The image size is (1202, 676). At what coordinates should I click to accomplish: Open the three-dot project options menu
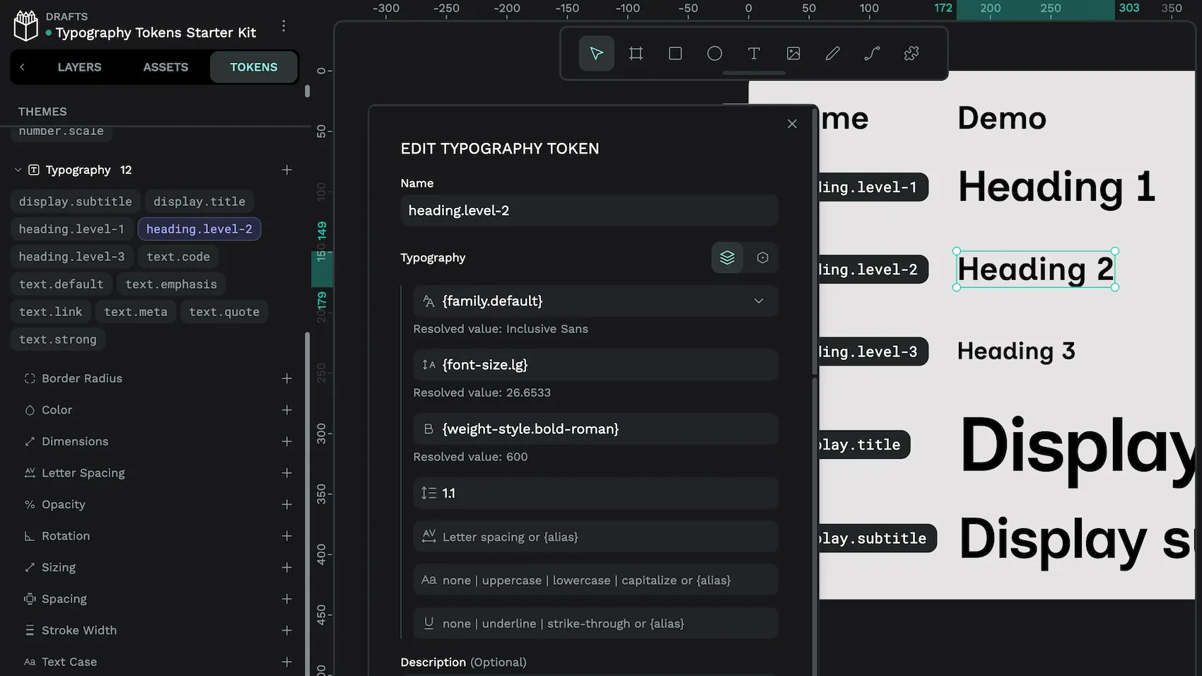coord(284,25)
